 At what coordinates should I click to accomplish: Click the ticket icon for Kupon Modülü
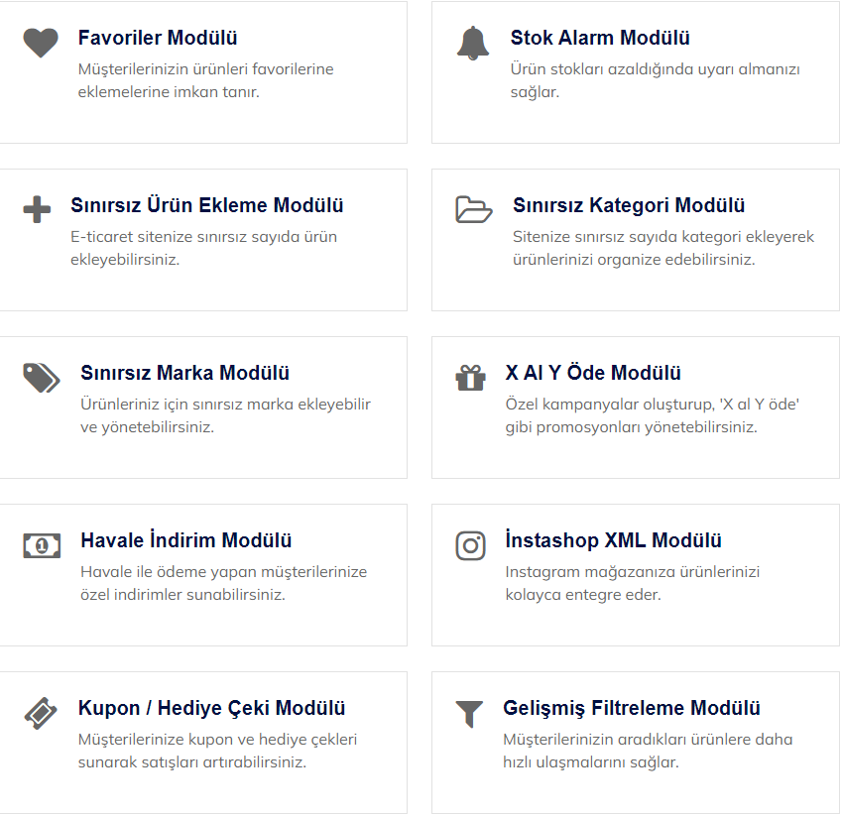41,714
